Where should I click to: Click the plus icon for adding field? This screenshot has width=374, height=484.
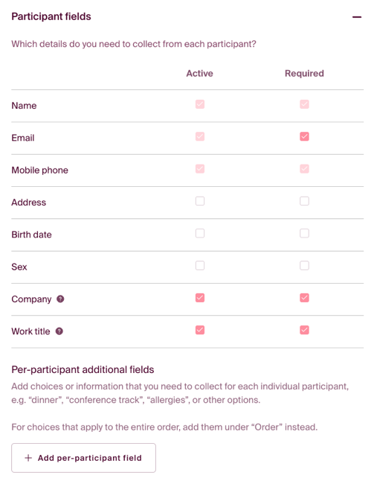[28, 458]
